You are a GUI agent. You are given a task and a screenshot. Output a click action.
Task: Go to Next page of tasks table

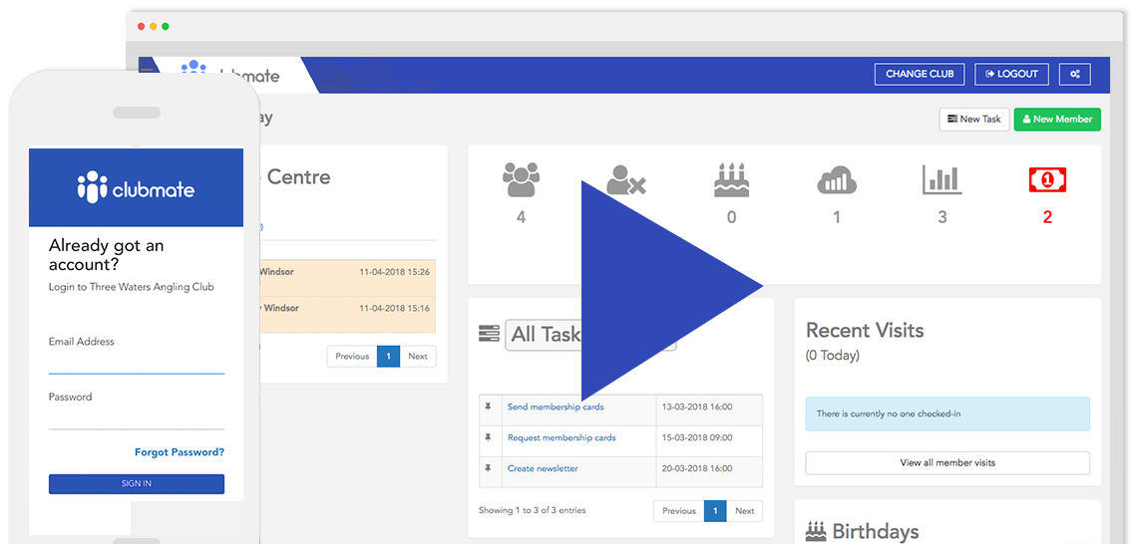pos(744,511)
